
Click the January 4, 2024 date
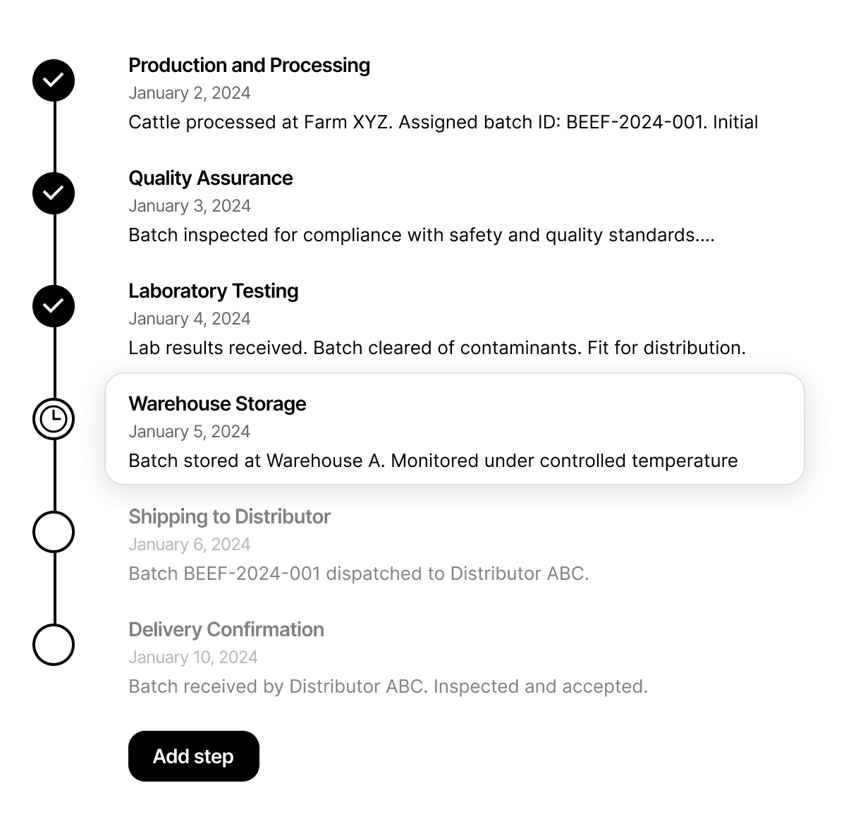coord(190,319)
